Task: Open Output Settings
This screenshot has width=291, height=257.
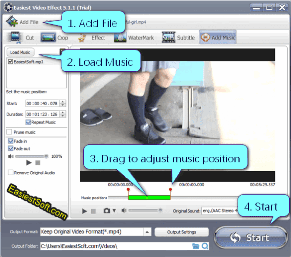Action: click(x=182, y=232)
